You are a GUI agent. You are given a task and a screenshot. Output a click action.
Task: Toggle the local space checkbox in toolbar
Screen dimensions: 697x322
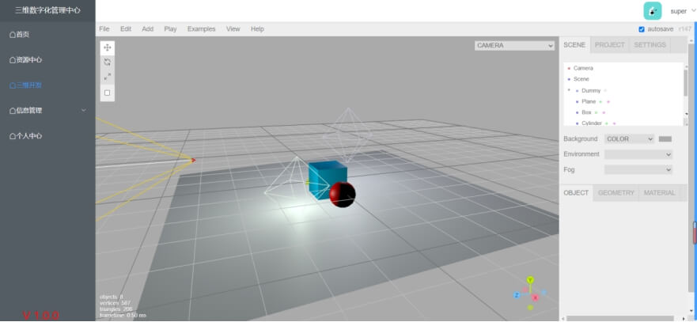coord(107,93)
